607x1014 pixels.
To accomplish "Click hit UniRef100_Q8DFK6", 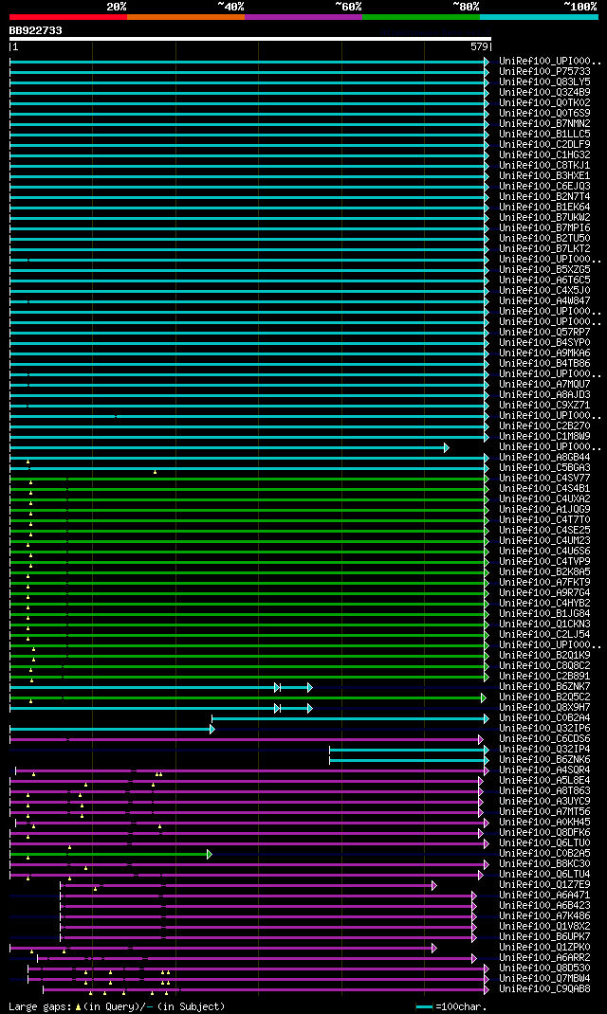I will click(544, 833).
